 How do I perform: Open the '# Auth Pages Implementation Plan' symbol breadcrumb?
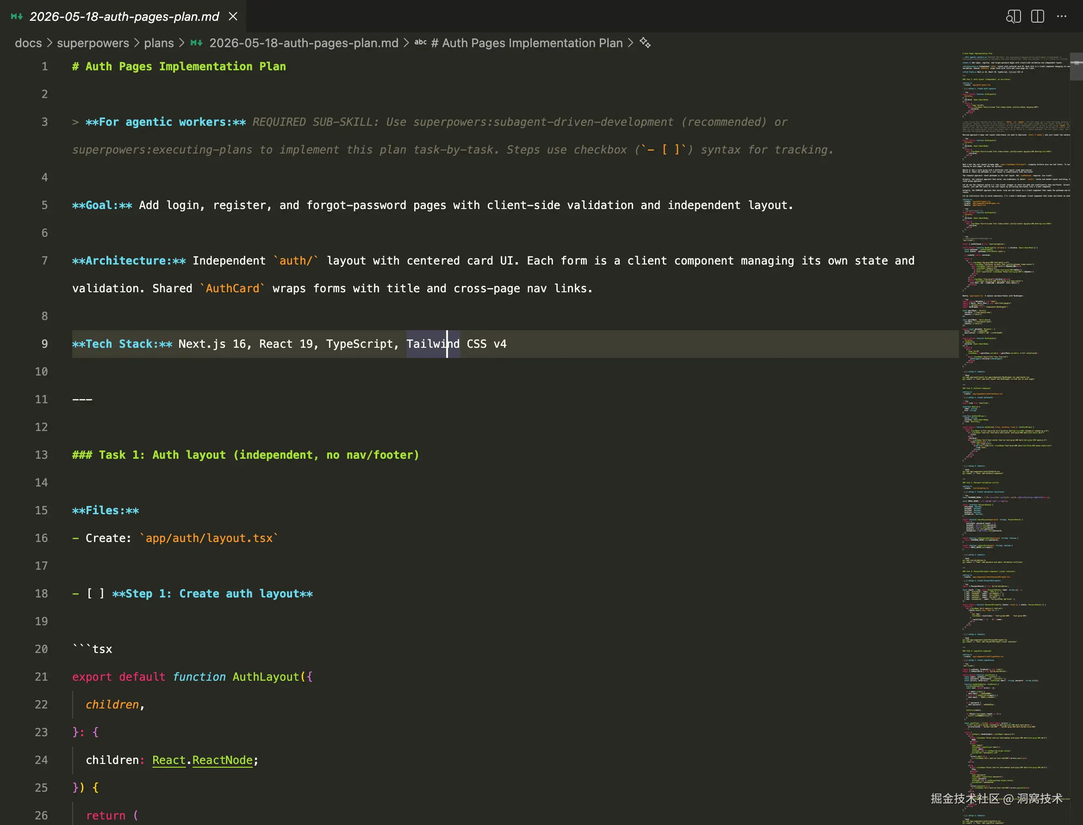click(x=527, y=43)
